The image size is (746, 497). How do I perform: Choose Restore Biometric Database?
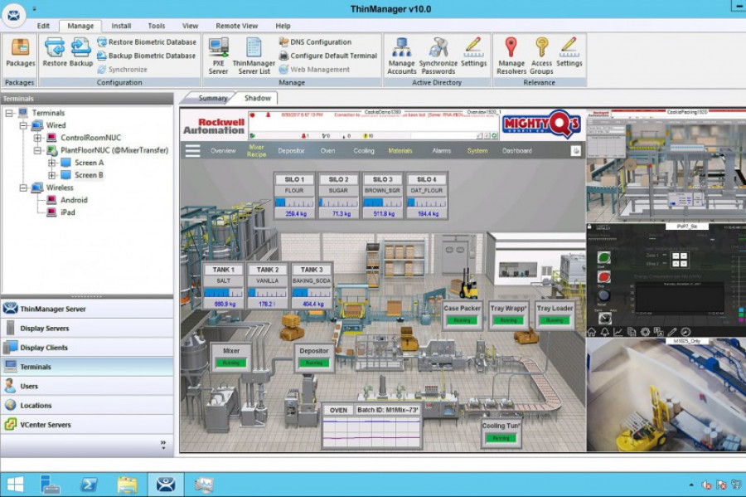coord(147,41)
